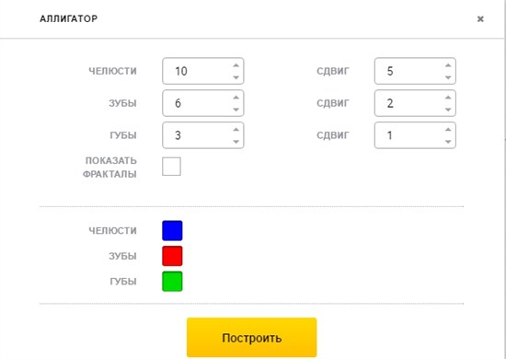
Task: Increase the Губы period value
Action: click(236, 130)
